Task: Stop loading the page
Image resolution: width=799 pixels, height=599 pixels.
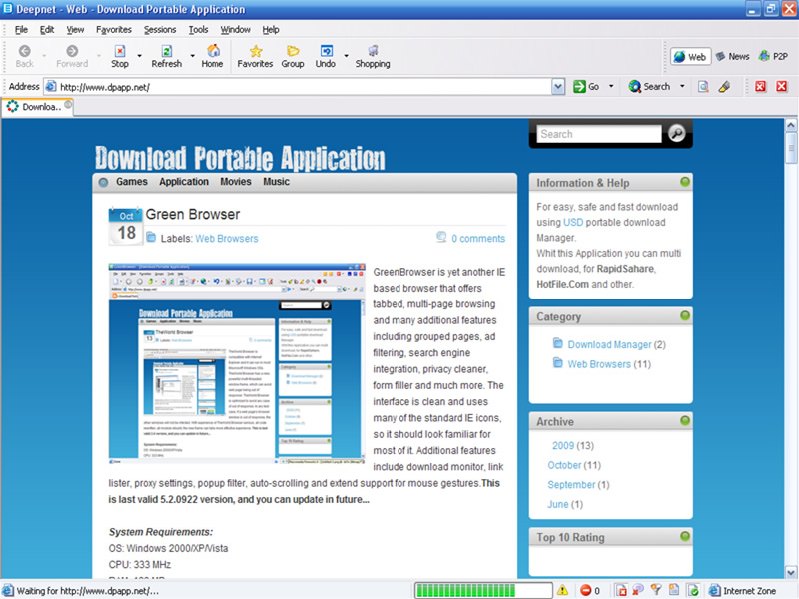Action: [x=120, y=57]
